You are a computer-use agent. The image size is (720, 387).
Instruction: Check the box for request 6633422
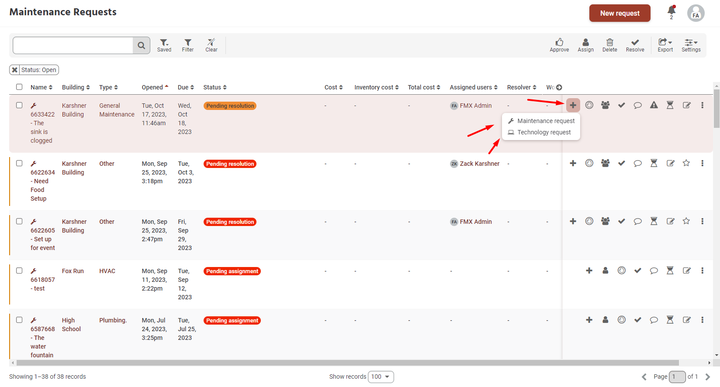pos(19,105)
